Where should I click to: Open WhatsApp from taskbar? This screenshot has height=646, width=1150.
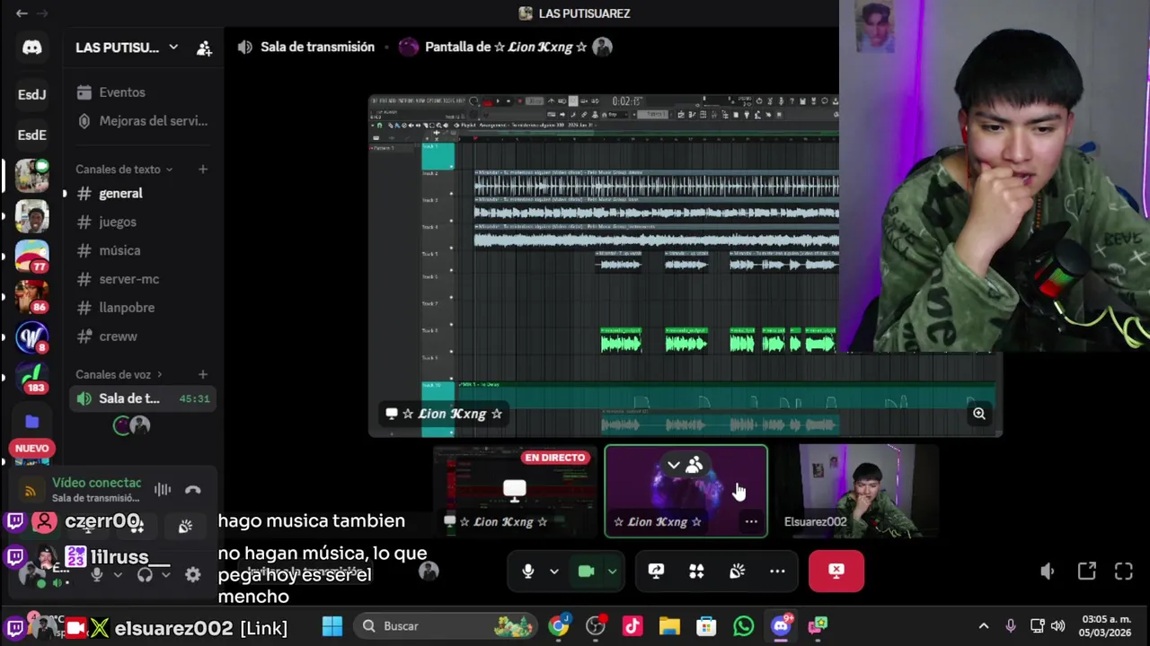[x=743, y=626]
